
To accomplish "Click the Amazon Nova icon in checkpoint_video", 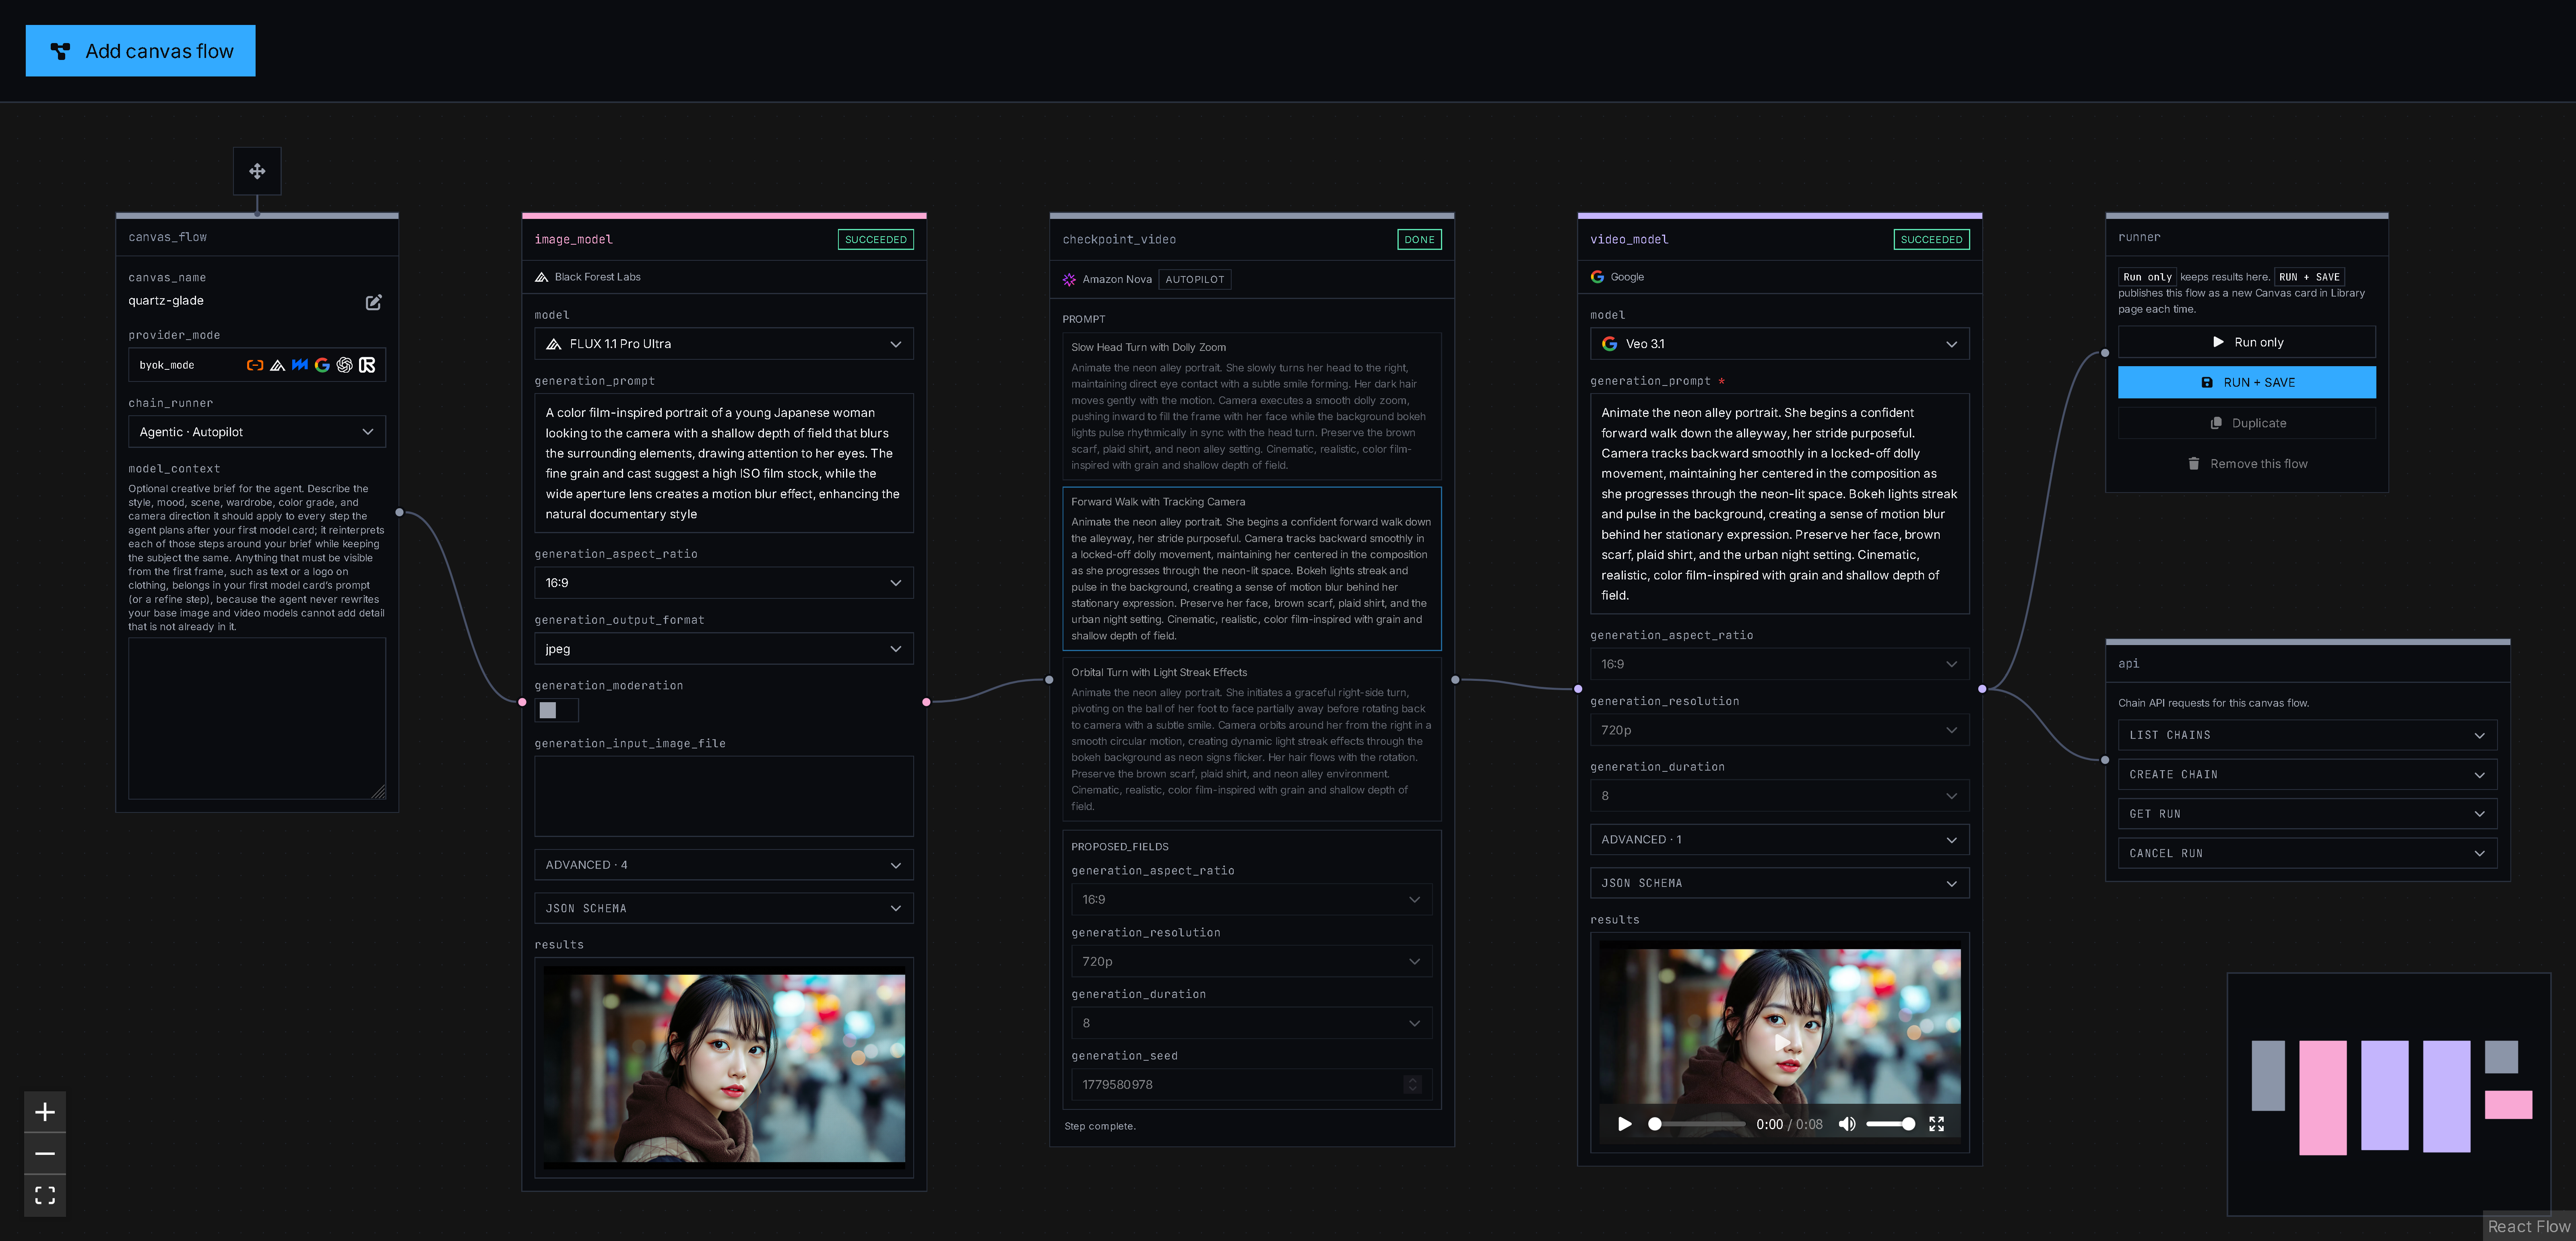I will [1069, 280].
